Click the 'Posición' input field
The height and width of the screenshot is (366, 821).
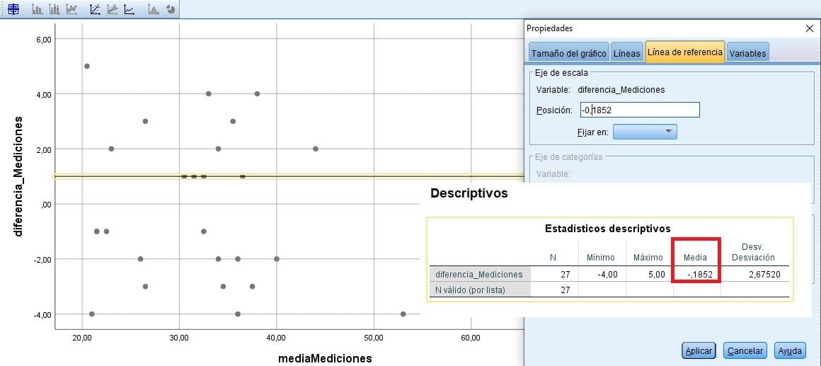pyautogui.click(x=639, y=110)
